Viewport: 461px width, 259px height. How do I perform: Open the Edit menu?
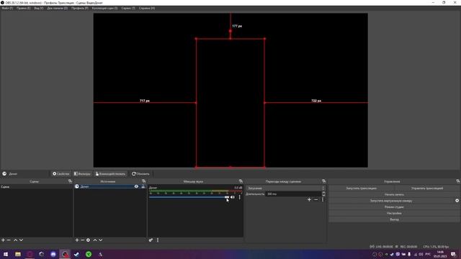[24, 8]
